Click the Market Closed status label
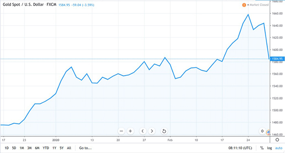This screenshot has width=285, height=153. coord(259,5)
